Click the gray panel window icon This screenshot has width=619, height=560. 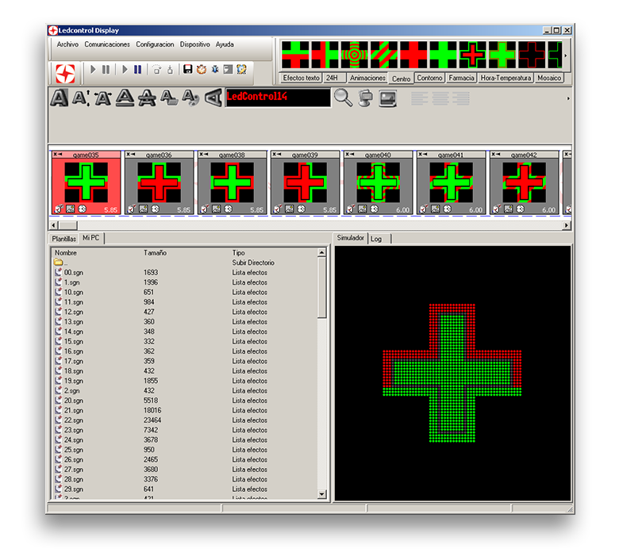click(x=229, y=70)
